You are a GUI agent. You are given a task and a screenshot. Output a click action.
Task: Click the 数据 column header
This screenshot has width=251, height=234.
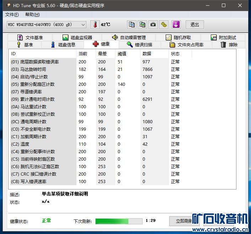[x=154, y=54]
